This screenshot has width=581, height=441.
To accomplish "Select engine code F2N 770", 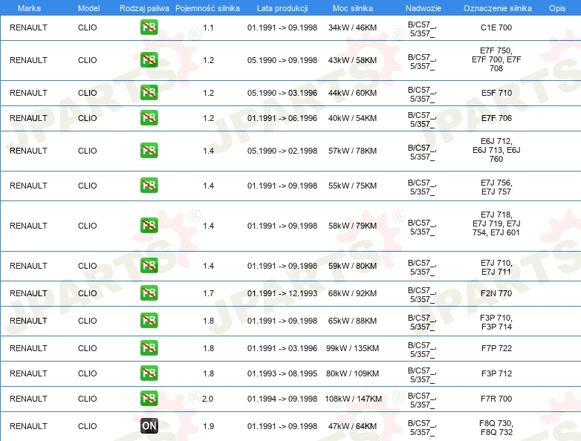I will tap(496, 293).
